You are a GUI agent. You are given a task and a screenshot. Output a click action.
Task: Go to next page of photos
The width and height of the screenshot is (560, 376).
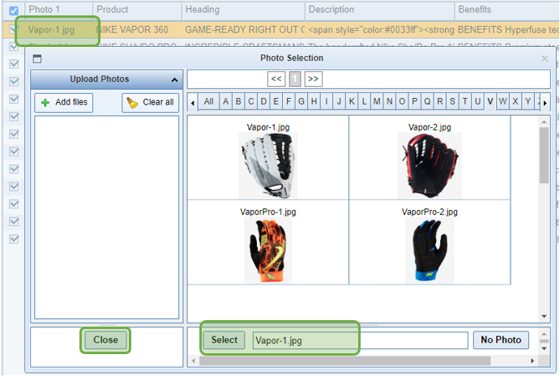(x=314, y=79)
